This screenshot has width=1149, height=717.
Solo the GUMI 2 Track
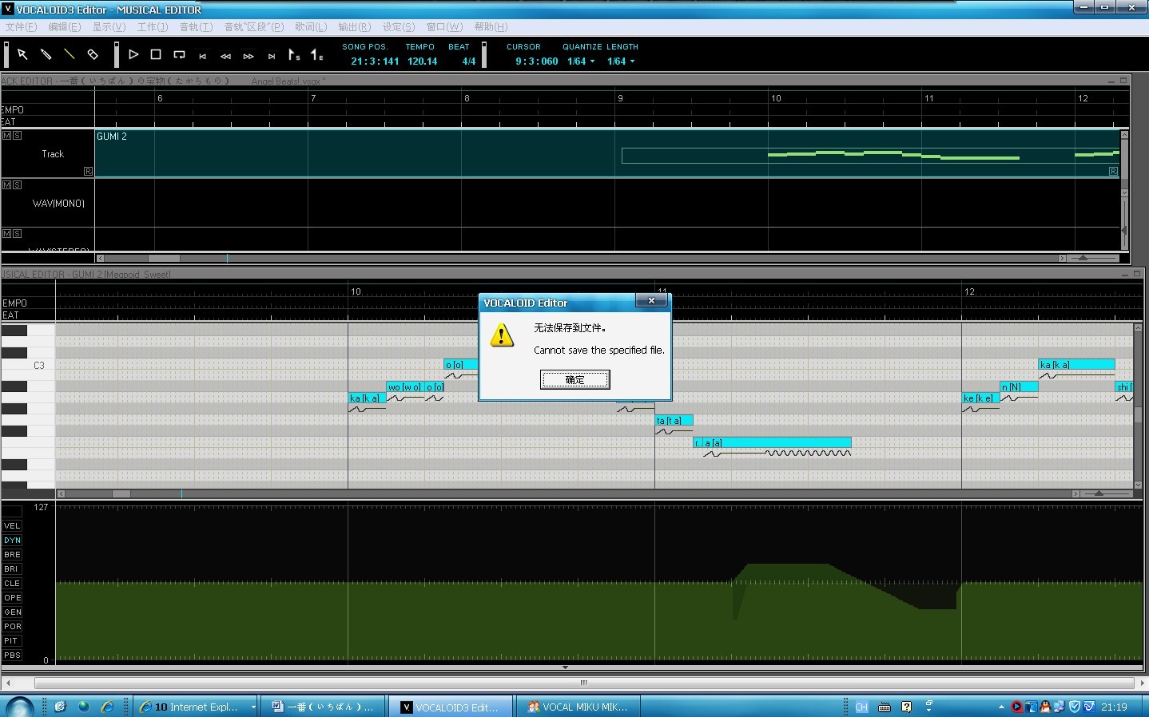pos(17,136)
